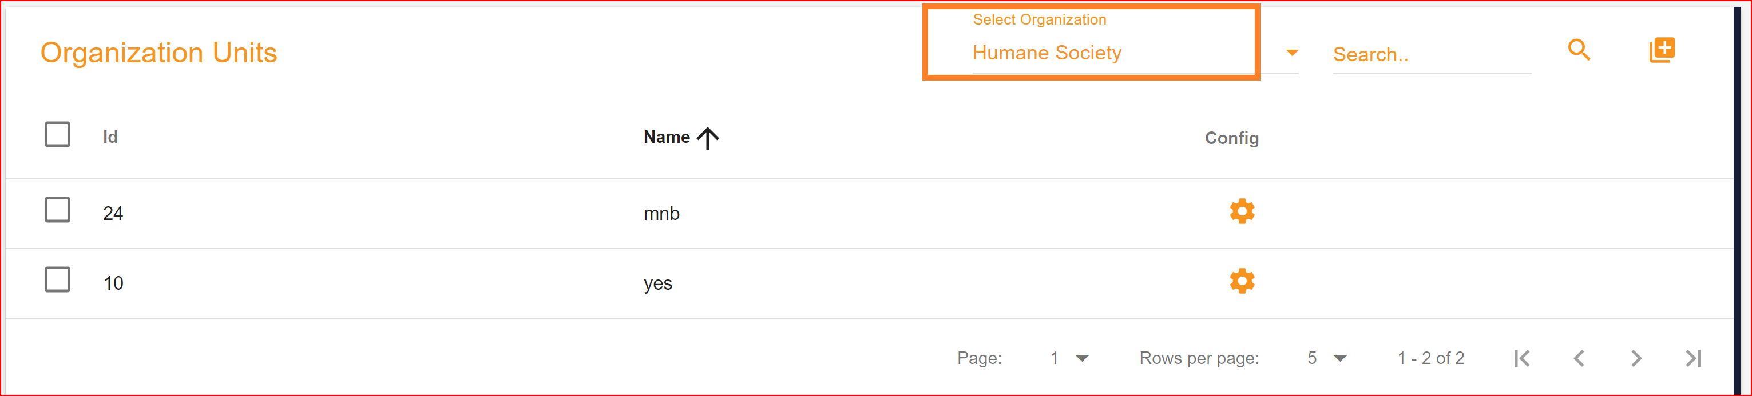Click the Humane Society organization value
The width and height of the screenshot is (1752, 396).
[x=1047, y=53]
